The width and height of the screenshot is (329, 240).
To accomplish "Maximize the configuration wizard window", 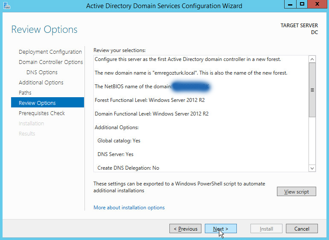I will [x=303, y=5].
